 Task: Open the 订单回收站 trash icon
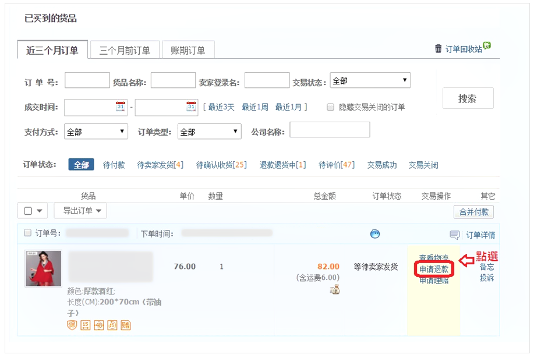[x=438, y=49]
